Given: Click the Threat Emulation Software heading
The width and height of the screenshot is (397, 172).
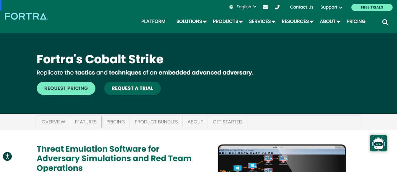Looking at the screenshot, I should tap(114, 158).
